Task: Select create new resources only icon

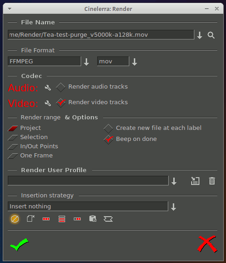Action: pos(108,219)
